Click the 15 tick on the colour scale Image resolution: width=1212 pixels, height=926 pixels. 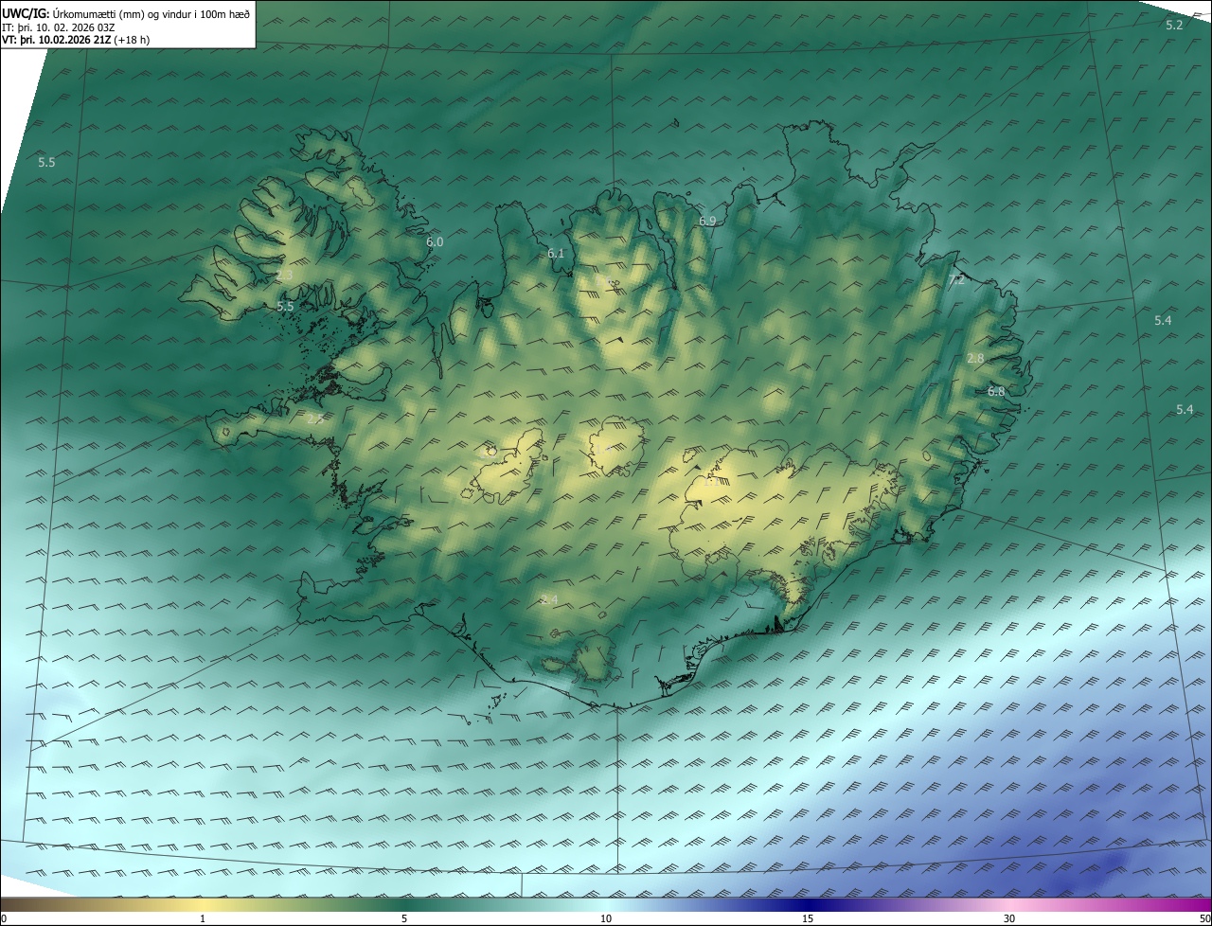click(x=808, y=918)
